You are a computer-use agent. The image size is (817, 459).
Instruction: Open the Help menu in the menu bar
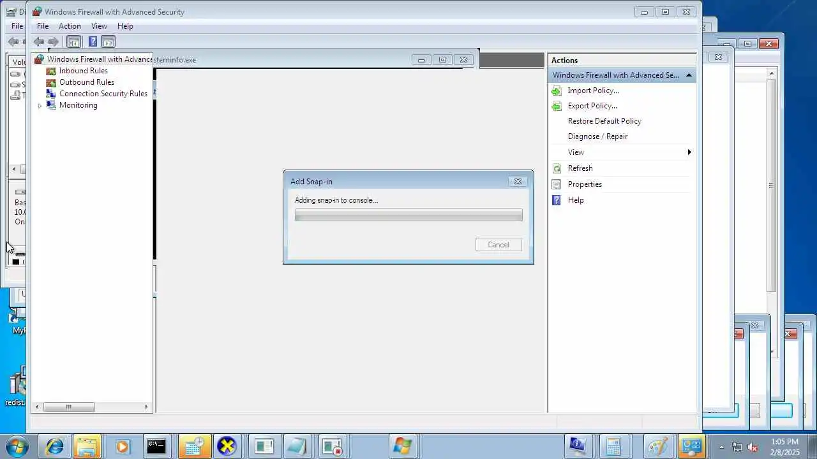coord(125,26)
